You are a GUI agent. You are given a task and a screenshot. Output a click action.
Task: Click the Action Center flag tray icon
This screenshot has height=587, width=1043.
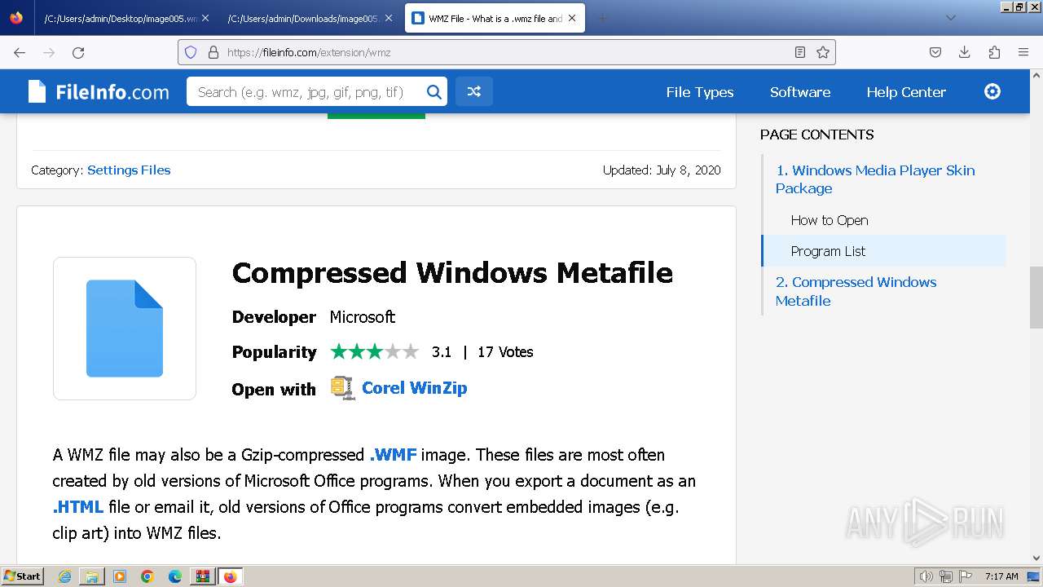click(x=965, y=576)
